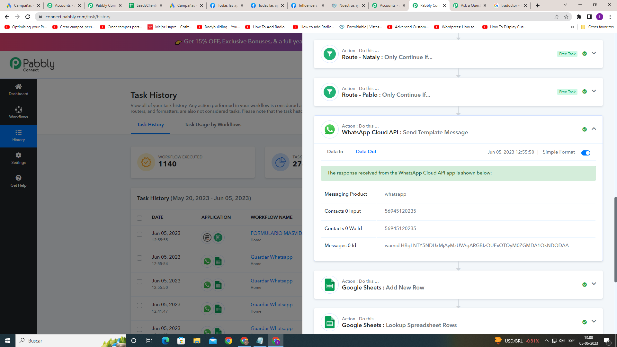Screen dimensions: 617x347
Task: Open the browser tab search dropdown
Action: click(x=565, y=5)
